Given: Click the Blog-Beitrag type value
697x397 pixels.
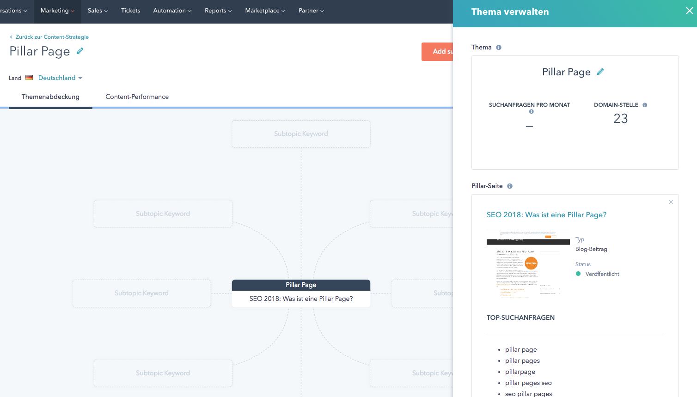Looking at the screenshot, I should (591, 249).
